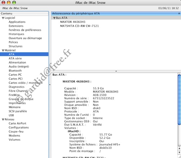Click the Contenu column header
Image resolution: width=181 pixels, height=158 pixels.
(x=24, y=13)
